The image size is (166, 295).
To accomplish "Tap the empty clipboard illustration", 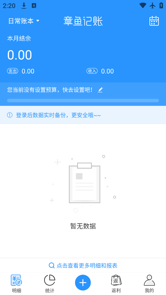I will (x=84, y=183).
